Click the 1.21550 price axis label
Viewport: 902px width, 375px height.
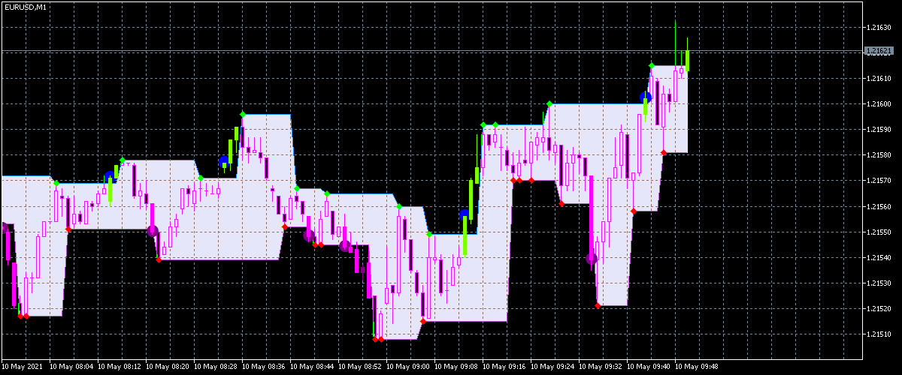[x=878, y=232]
